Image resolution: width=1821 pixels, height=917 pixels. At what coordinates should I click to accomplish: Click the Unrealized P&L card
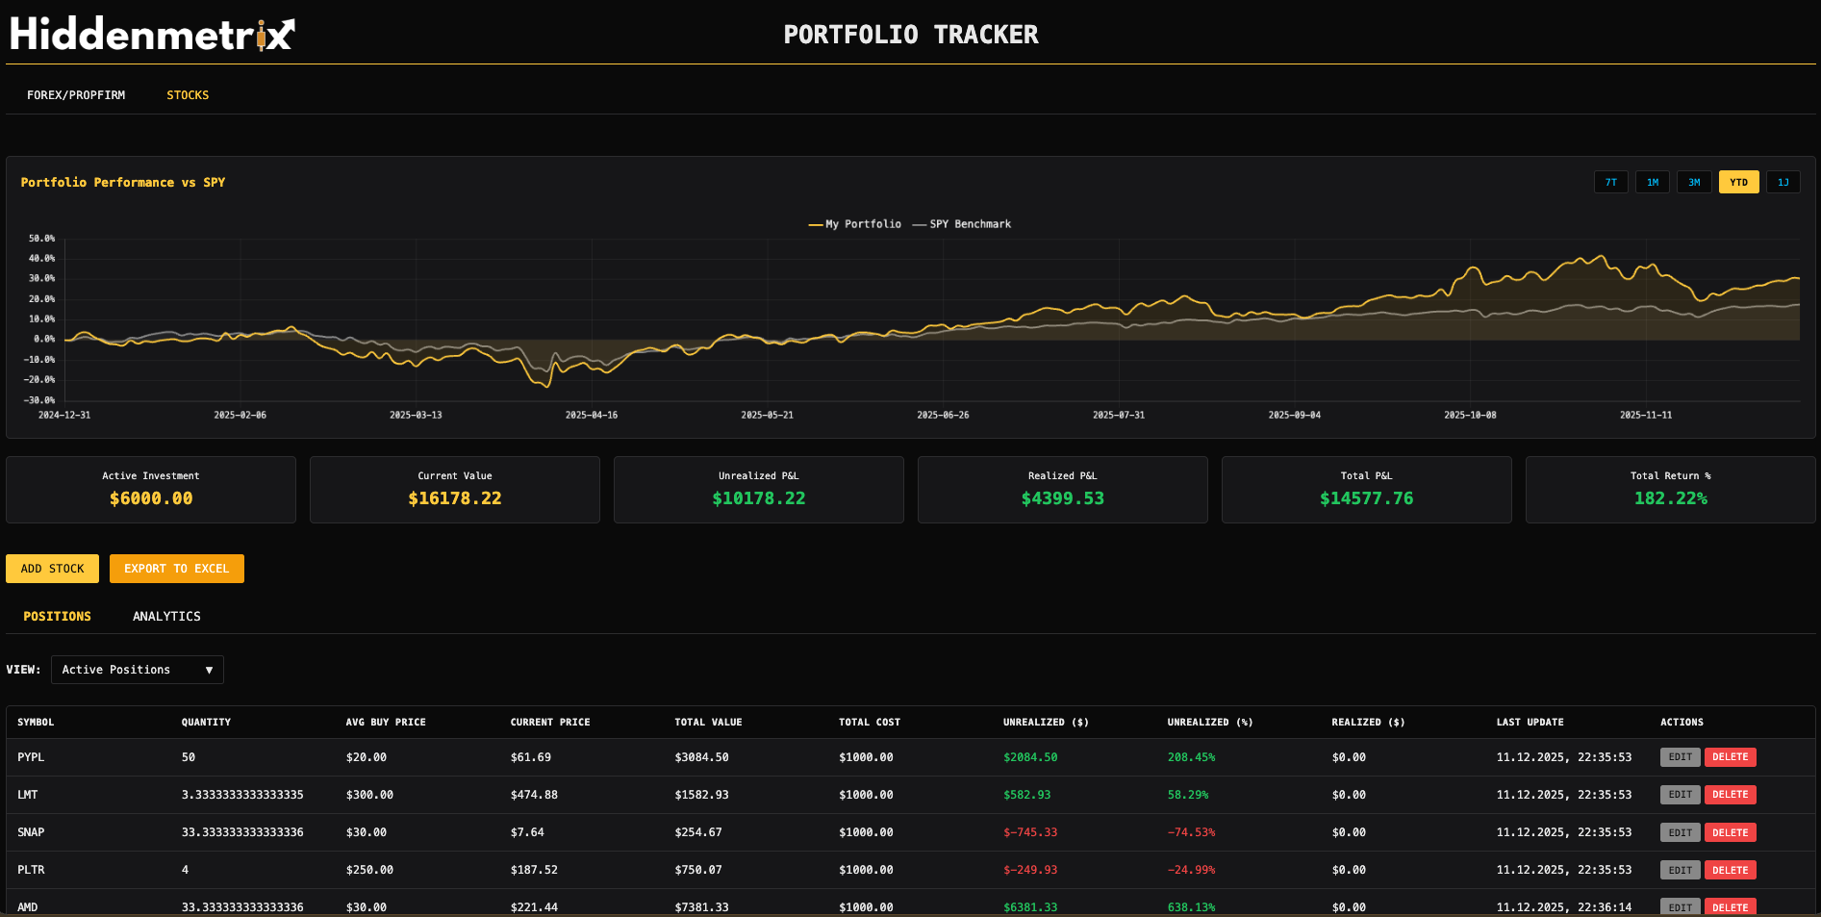click(x=758, y=489)
